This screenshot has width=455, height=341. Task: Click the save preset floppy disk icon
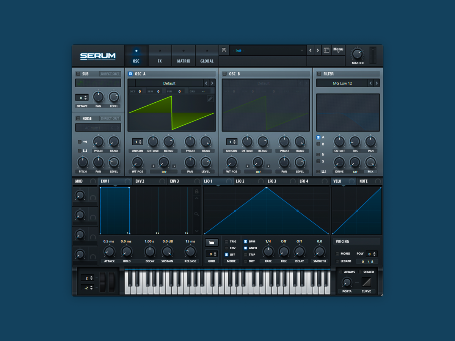point(224,50)
